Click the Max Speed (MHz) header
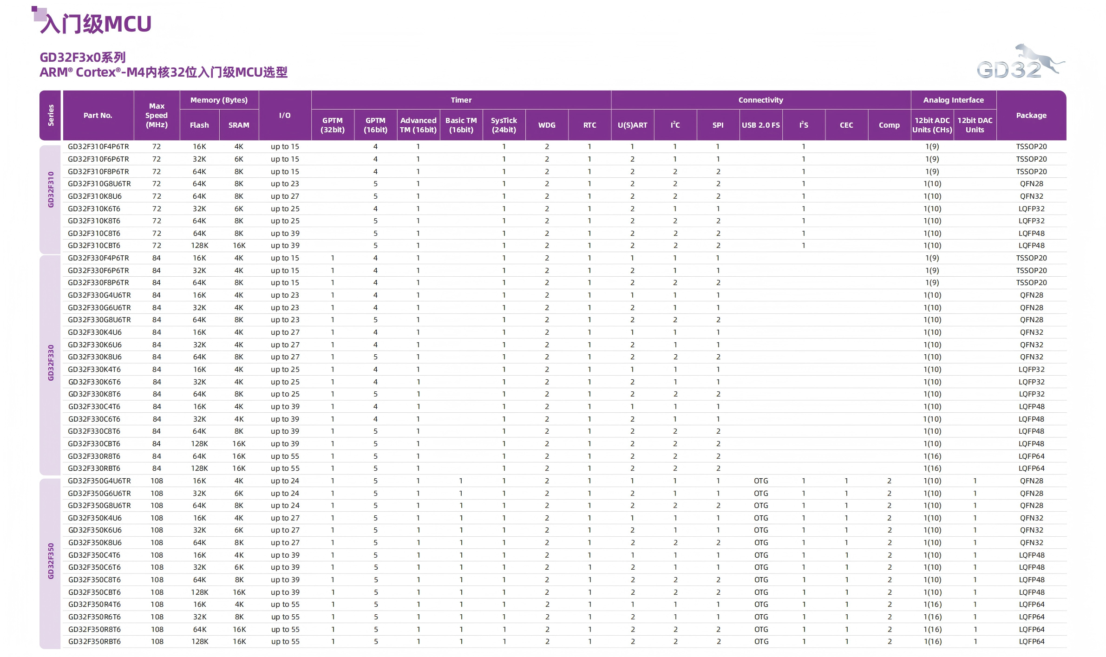The image size is (1106, 657). pyautogui.click(x=157, y=115)
